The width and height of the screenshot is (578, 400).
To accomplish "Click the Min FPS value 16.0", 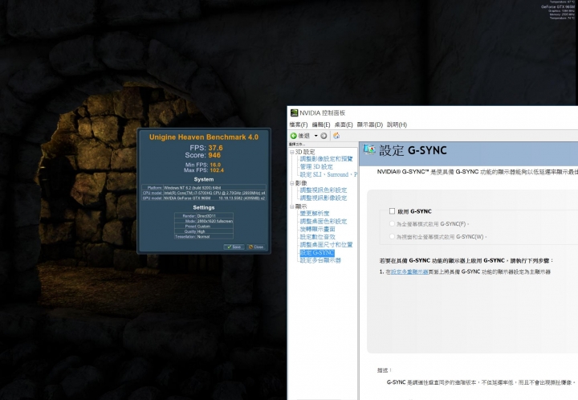I will (x=215, y=165).
